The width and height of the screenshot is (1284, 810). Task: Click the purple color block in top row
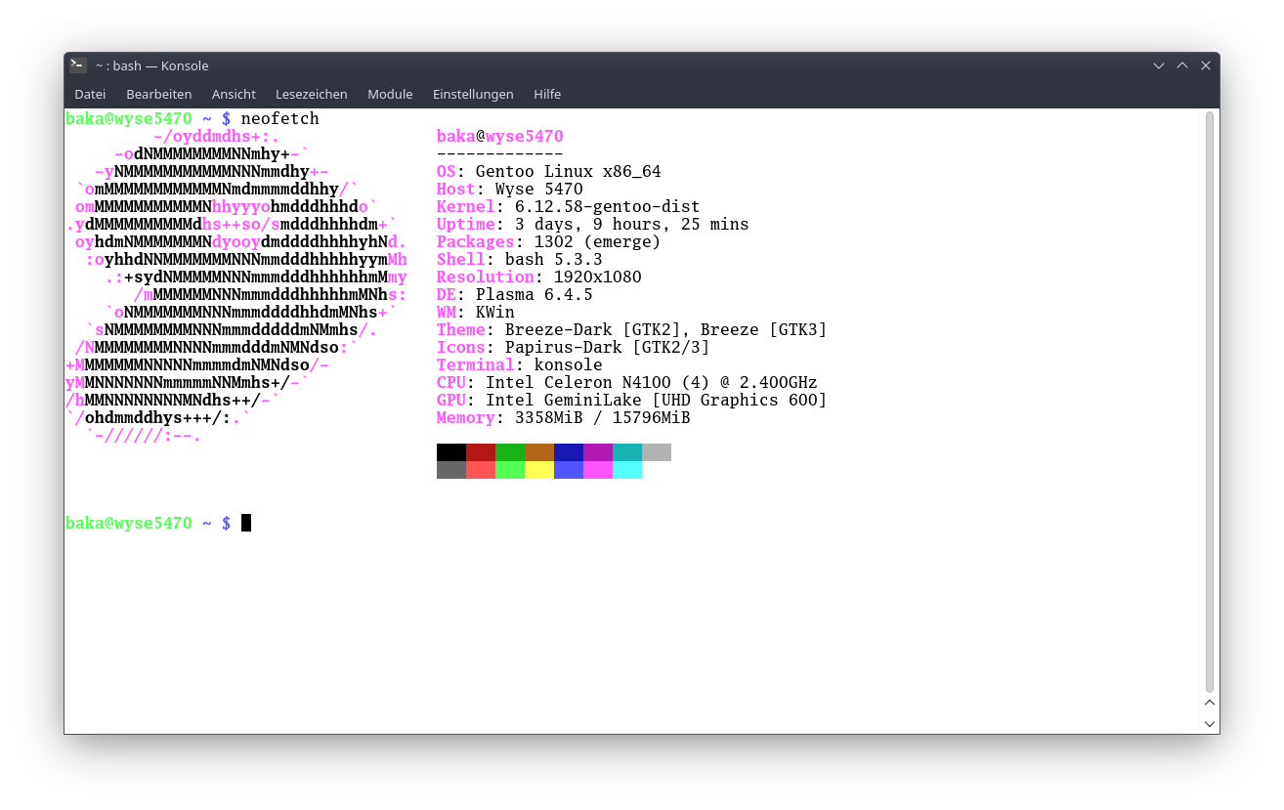pos(598,452)
